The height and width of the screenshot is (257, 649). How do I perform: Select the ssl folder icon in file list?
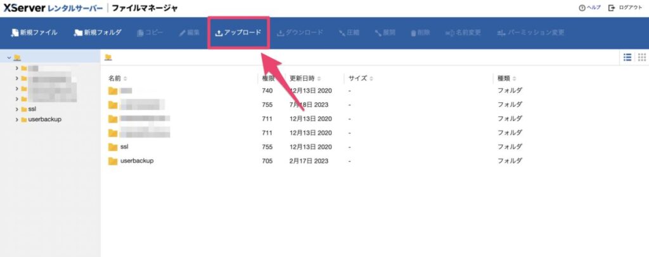tap(113, 146)
